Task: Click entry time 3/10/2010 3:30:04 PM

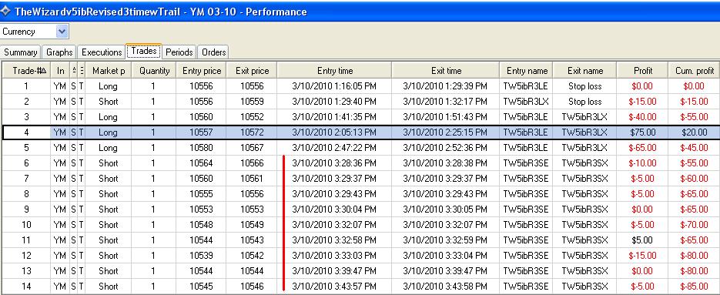Action: [x=334, y=209]
